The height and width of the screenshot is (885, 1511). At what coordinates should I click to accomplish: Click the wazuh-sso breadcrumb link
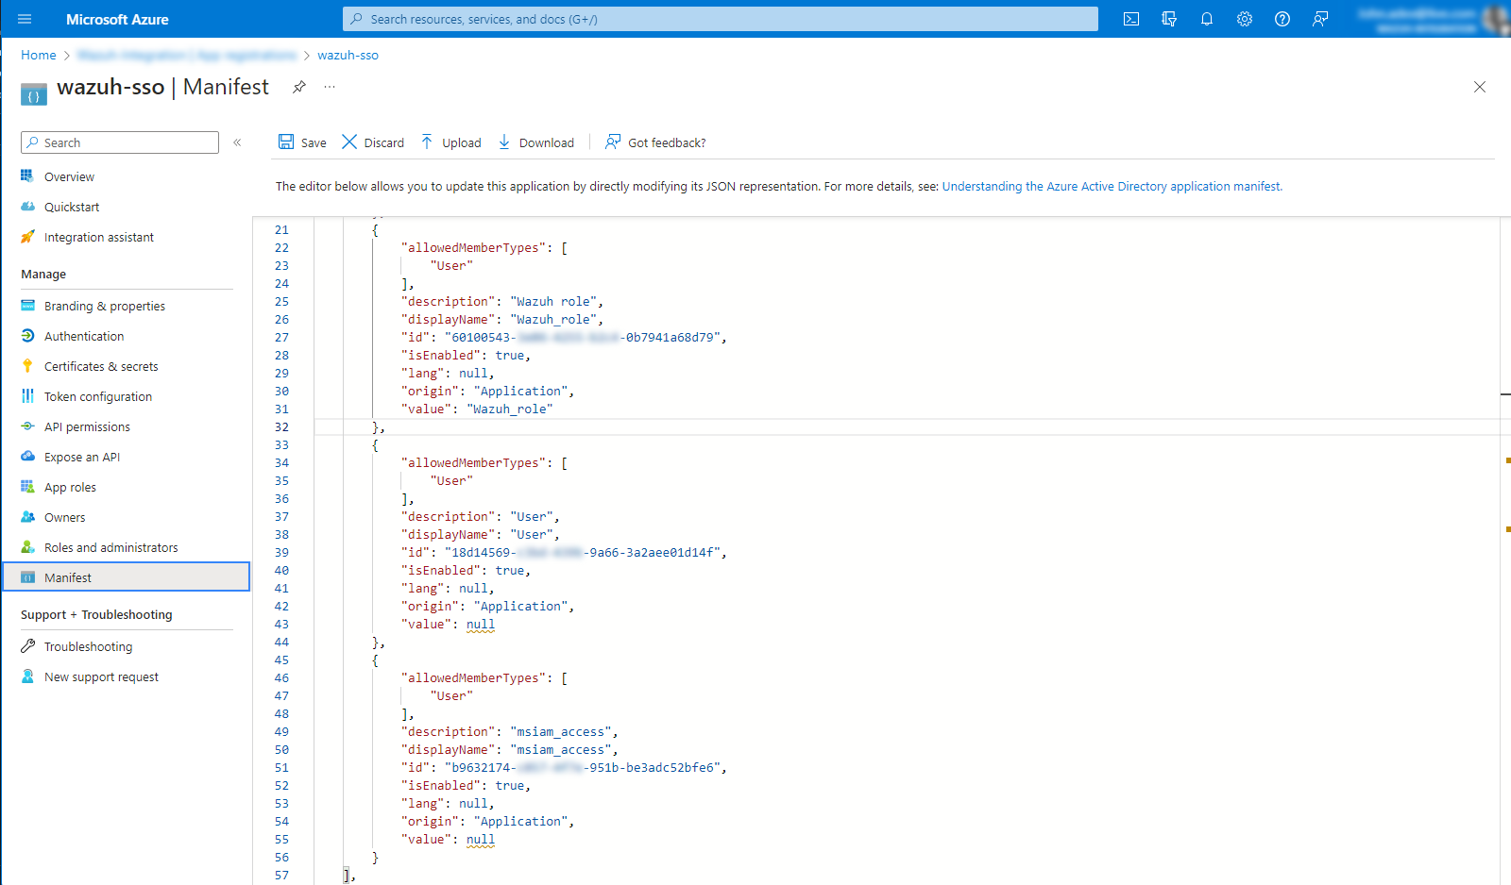[348, 55]
